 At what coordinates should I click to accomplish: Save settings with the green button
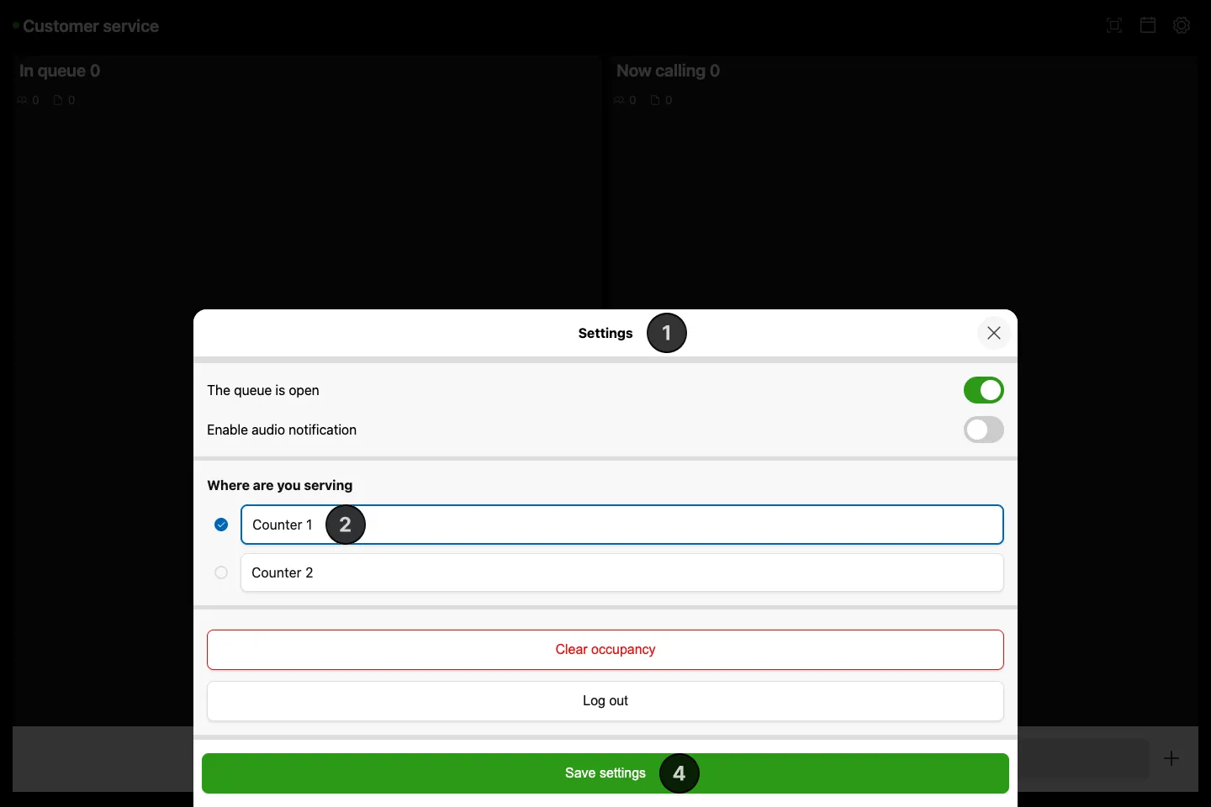(605, 773)
